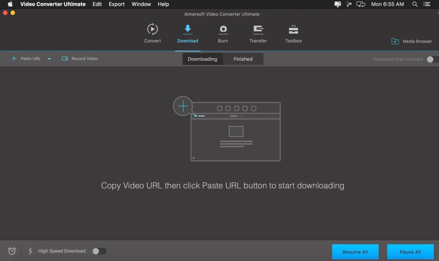Click the plus circle in the illustration
This screenshot has height=261, width=439.
click(x=183, y=106)
